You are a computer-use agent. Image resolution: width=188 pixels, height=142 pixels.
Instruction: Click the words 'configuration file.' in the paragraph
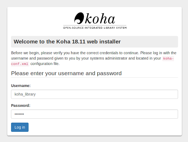pyautogui.click(x=45, y=64)
